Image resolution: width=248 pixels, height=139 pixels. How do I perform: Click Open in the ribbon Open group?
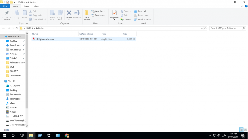coord(126,11)
